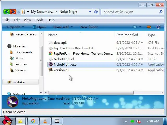The height and width of the screenshot is (125, 167).
Task: Open the recent locations dropdown beside the navigation arrows
Action: [x=19, y=12]
